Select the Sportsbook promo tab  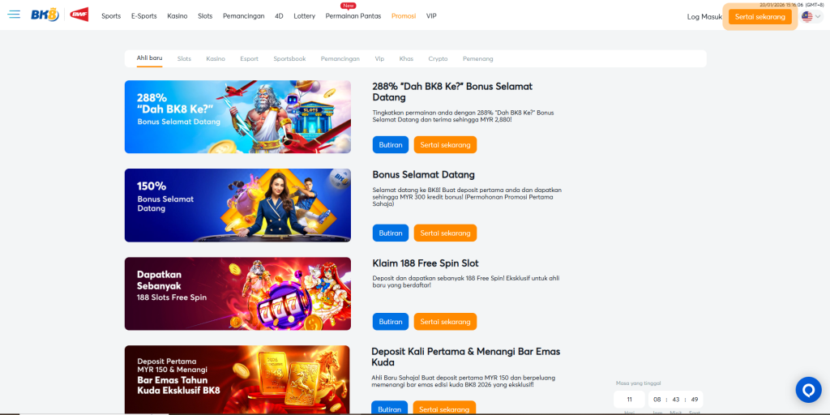(x=289, y=58)
